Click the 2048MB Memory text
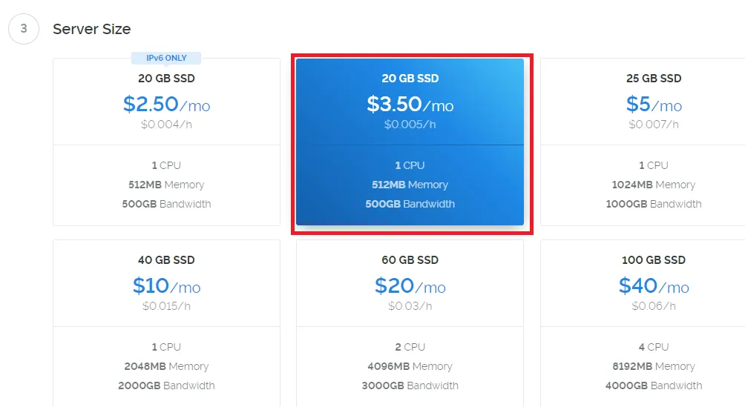 pyautogui.click(x=166, y=366)
